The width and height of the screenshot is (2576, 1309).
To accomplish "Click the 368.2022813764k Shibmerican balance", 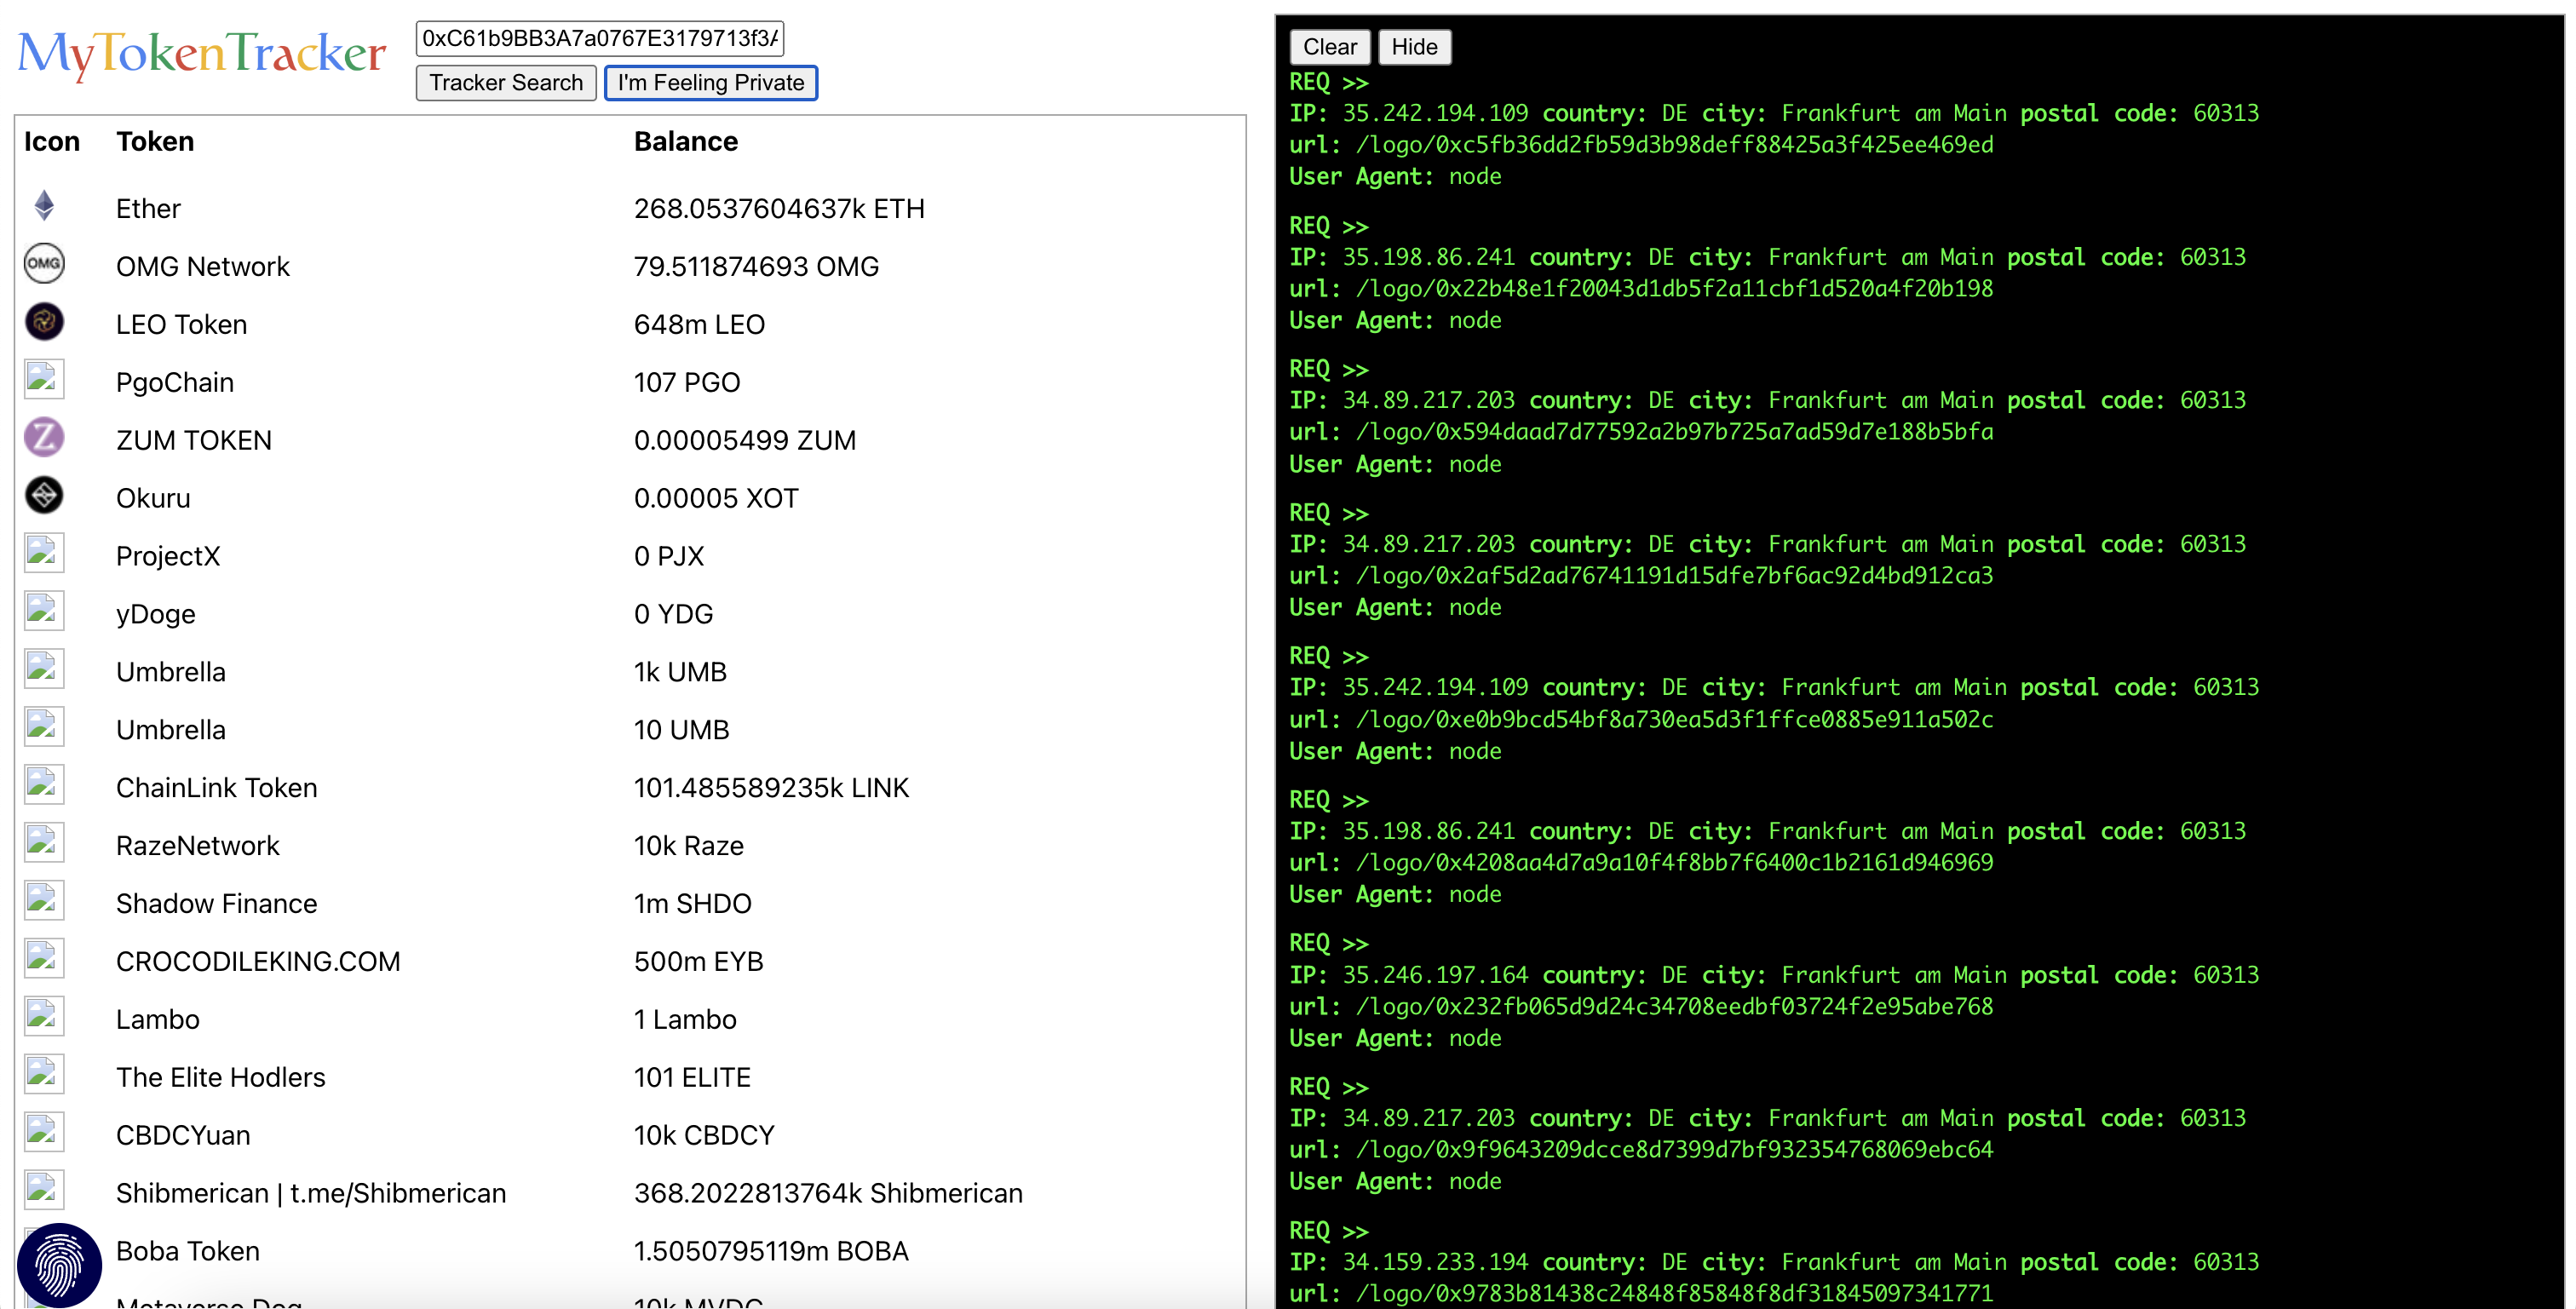I will point(828,1195).
